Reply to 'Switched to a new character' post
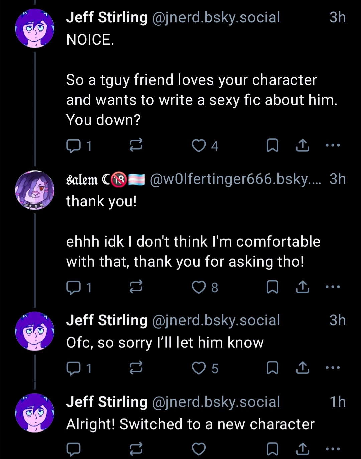 point(73,449)
